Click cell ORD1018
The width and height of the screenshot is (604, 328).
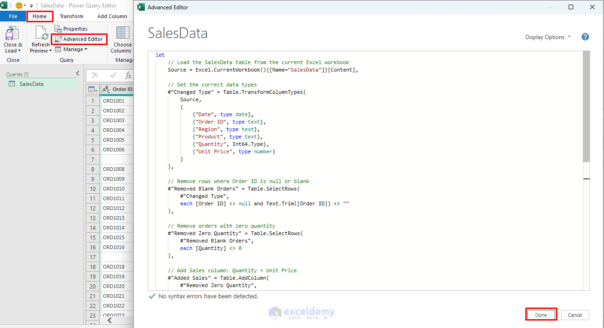pyautogui.click(x=116, y=267)
